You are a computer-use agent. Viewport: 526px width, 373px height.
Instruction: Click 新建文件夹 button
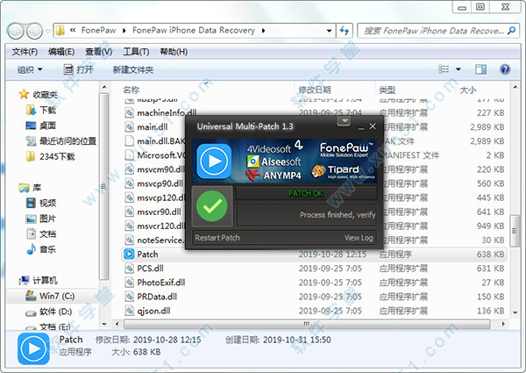pyautogui.click(x=133, y=70)
